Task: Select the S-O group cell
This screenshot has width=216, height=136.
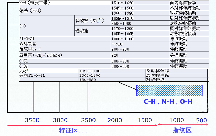Action: (47, 26)
